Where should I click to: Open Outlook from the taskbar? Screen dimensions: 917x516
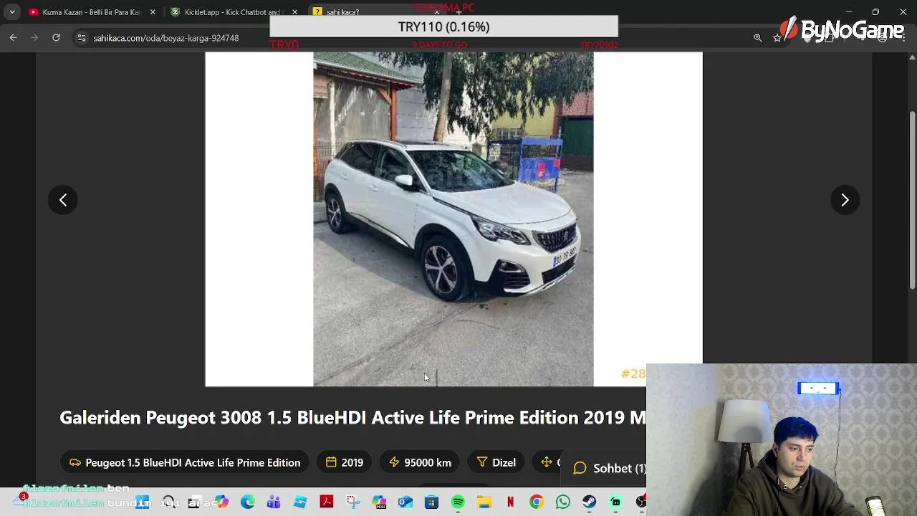coord(405,502)
